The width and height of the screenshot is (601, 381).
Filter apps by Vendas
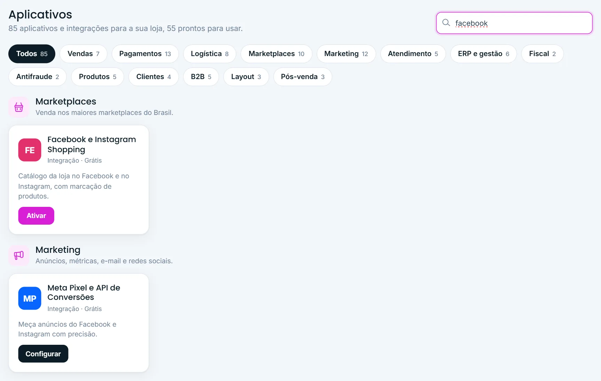pyautogui.click(x=83, y=54)
